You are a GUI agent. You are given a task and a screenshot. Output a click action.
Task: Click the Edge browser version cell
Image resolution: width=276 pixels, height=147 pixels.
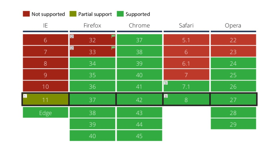tap(45, 112)
